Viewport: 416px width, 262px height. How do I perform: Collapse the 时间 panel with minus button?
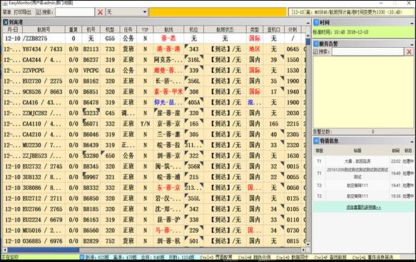point(412,24)
